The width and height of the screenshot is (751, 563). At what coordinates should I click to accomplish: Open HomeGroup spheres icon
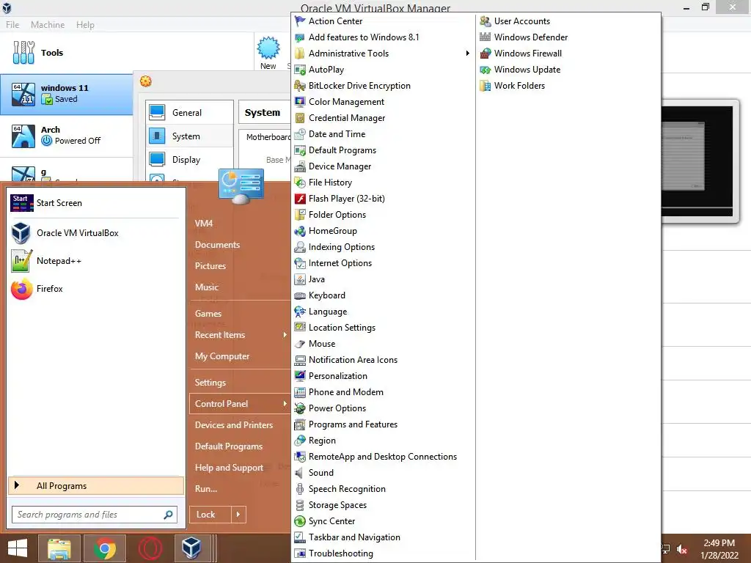300,231
